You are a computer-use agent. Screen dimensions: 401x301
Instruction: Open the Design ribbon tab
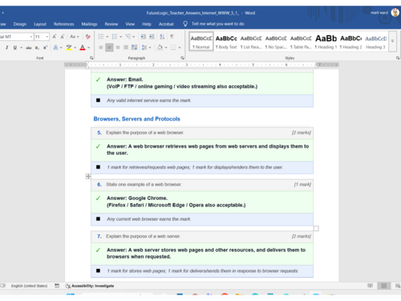point(20,24)
